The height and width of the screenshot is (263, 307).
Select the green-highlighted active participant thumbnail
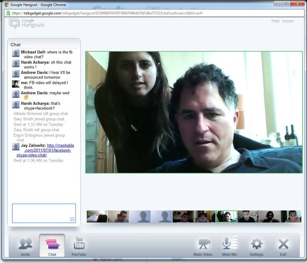[x=226, y=217]
